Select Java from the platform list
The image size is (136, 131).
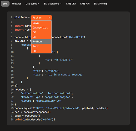pyautogui.click(x=41, y=23)
